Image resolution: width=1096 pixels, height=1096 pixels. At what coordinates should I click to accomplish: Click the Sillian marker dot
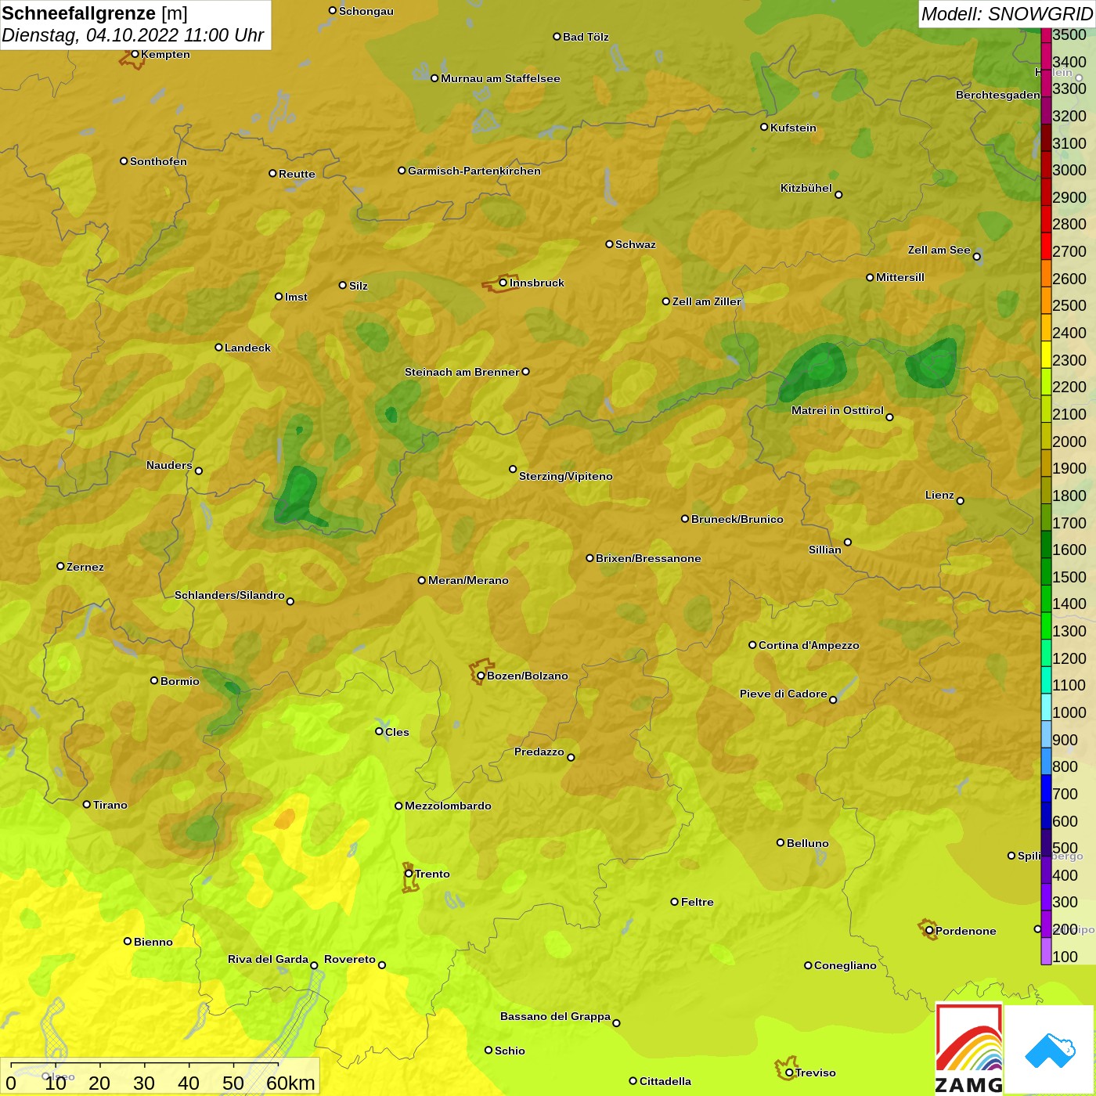(848, 542)
